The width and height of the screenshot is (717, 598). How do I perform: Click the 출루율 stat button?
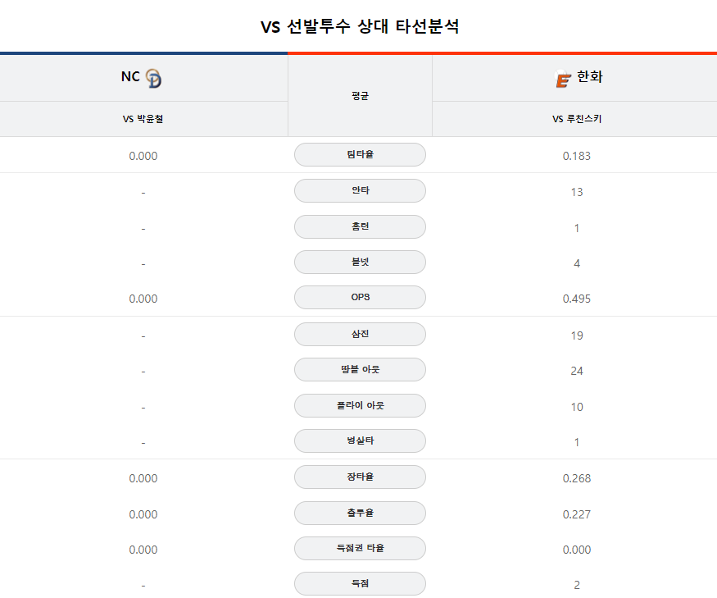tap(360, 514)
